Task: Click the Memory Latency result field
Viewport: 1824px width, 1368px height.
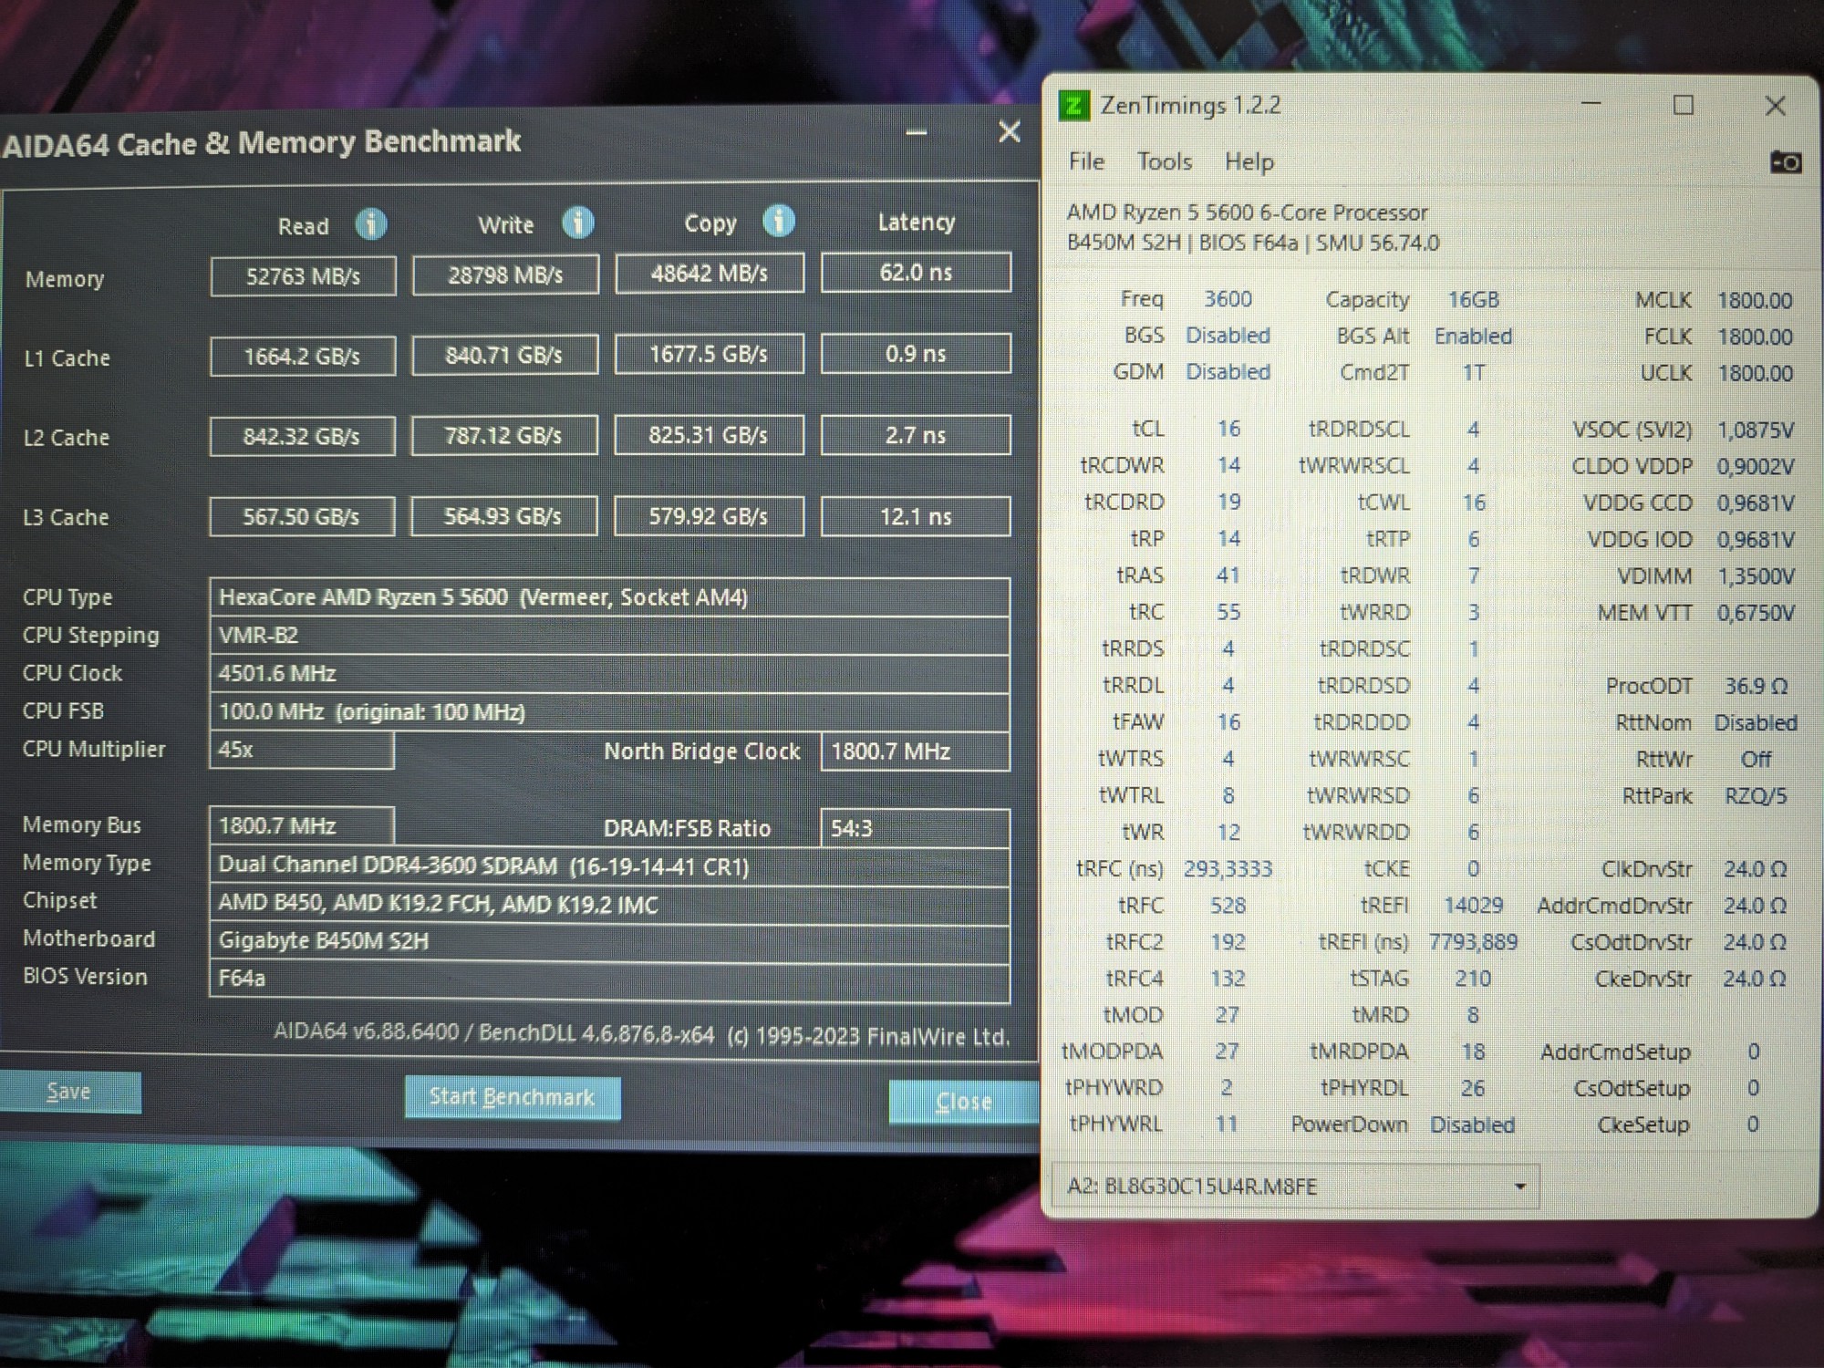Action: (916, 272)
